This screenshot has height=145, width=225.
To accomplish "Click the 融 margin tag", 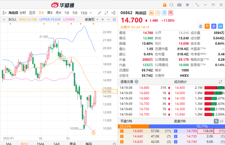I will point(151,13).
